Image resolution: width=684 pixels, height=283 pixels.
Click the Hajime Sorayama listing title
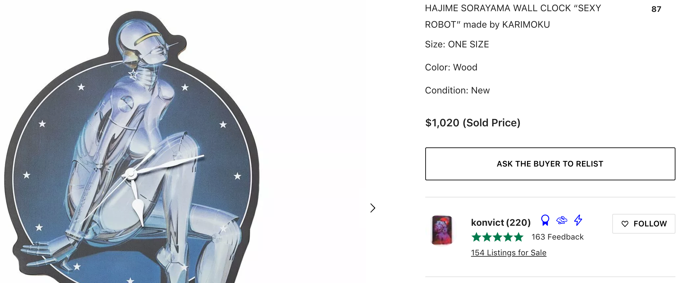tap(513, 16)
